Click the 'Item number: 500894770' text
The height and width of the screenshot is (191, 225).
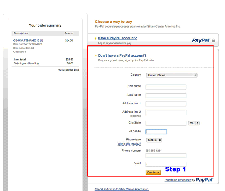coord(28,44)
